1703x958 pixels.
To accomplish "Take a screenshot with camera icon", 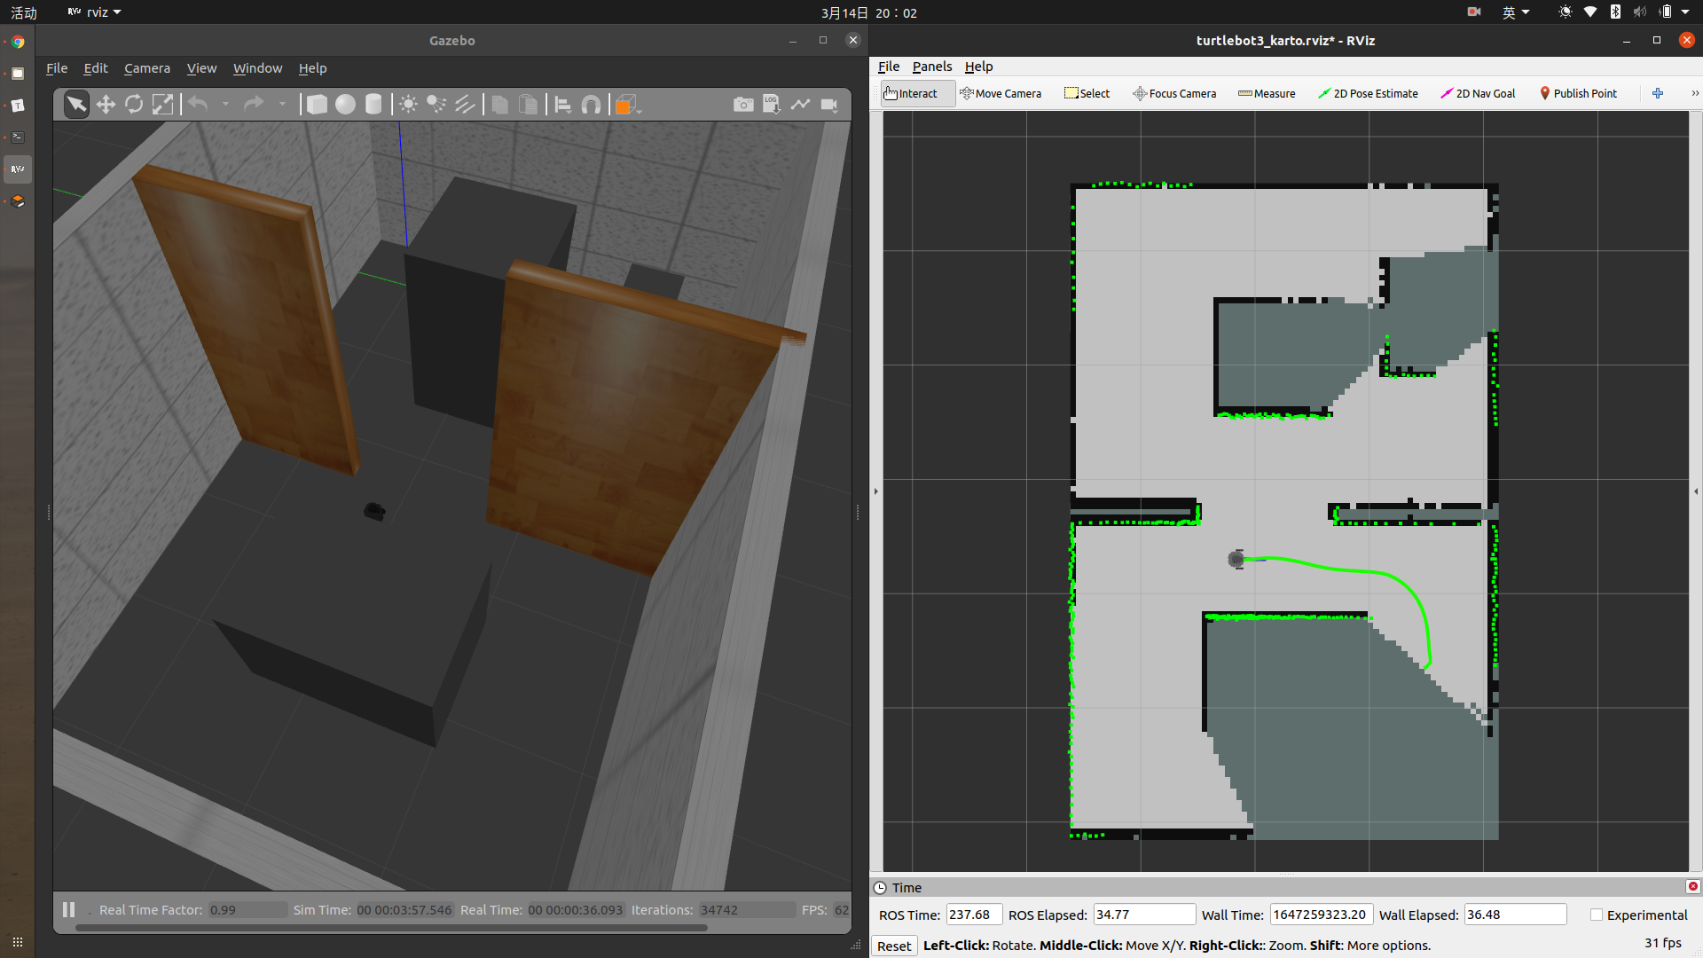I will tap(743, 105).
